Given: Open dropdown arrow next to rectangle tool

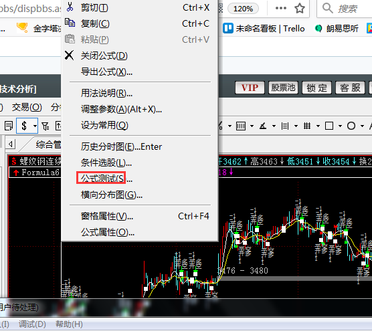Looking at the screenshot, I should [340, 126].
